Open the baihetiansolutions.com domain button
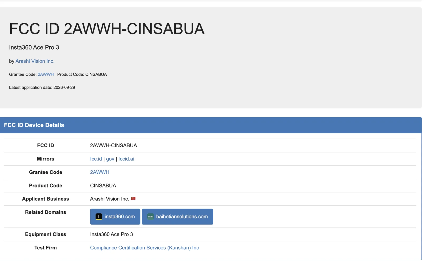 [x=177, y=217]
